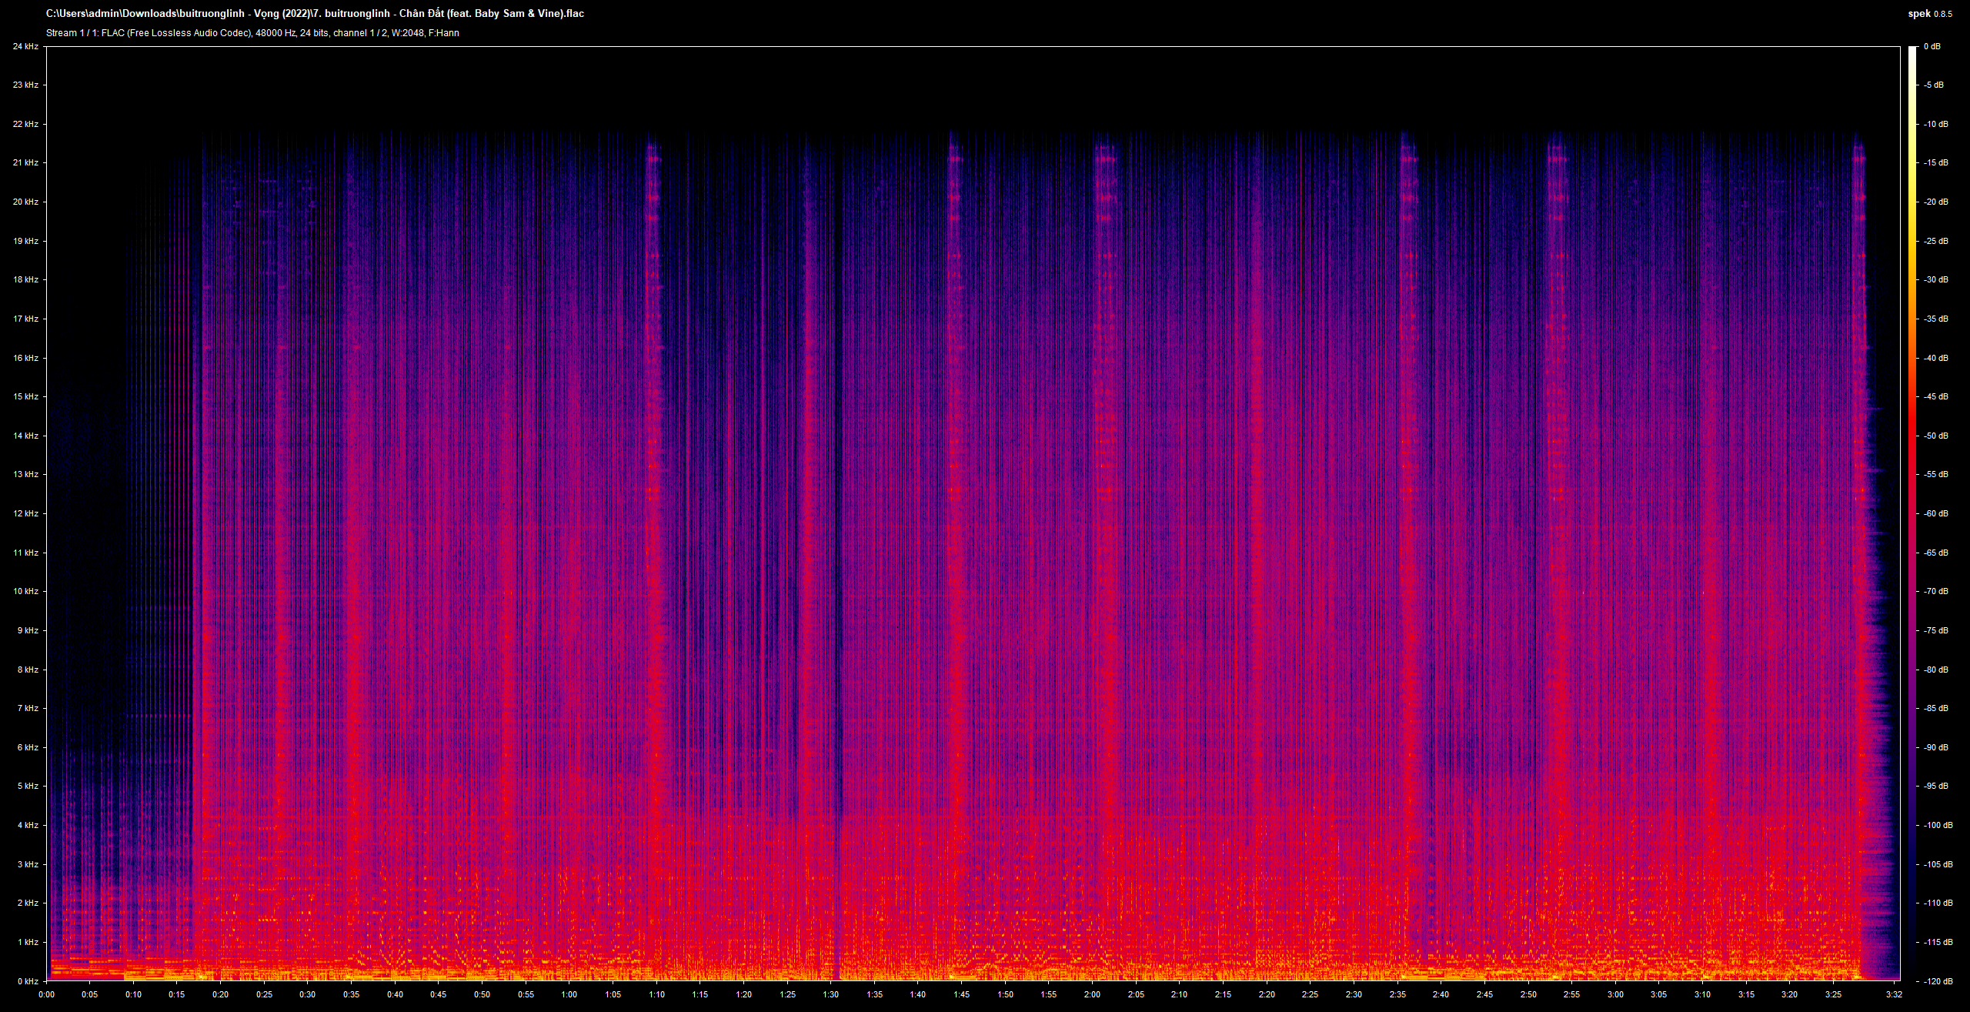Click the 10 kHz frequency axis label

click(x=25, y=591)
